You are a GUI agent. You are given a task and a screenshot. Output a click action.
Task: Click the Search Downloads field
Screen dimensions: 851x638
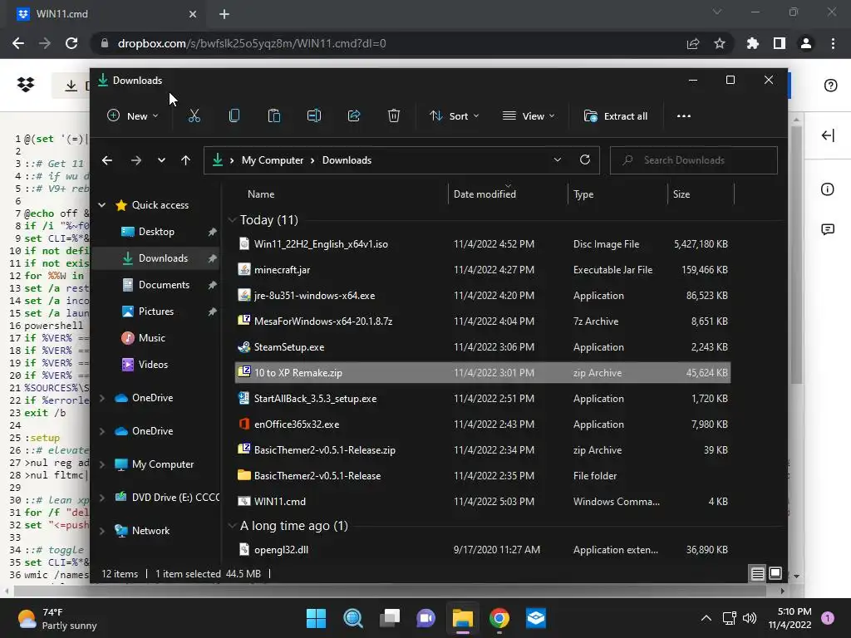coord(694,160)
